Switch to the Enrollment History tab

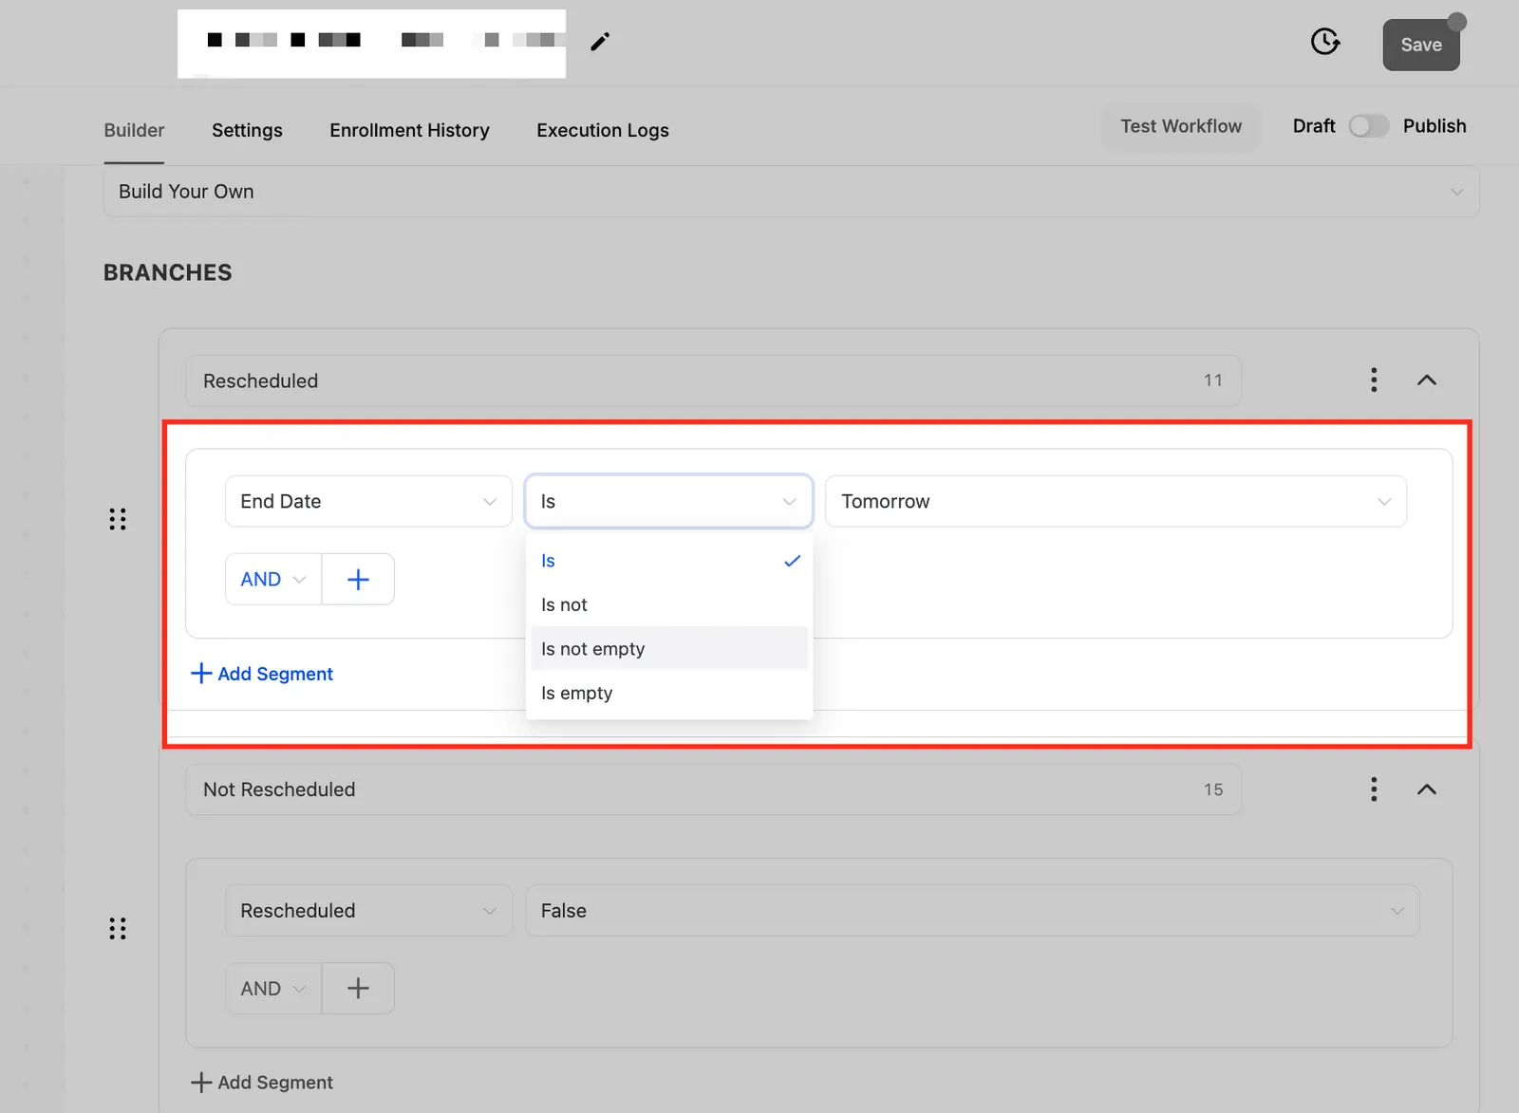point(409,130)
